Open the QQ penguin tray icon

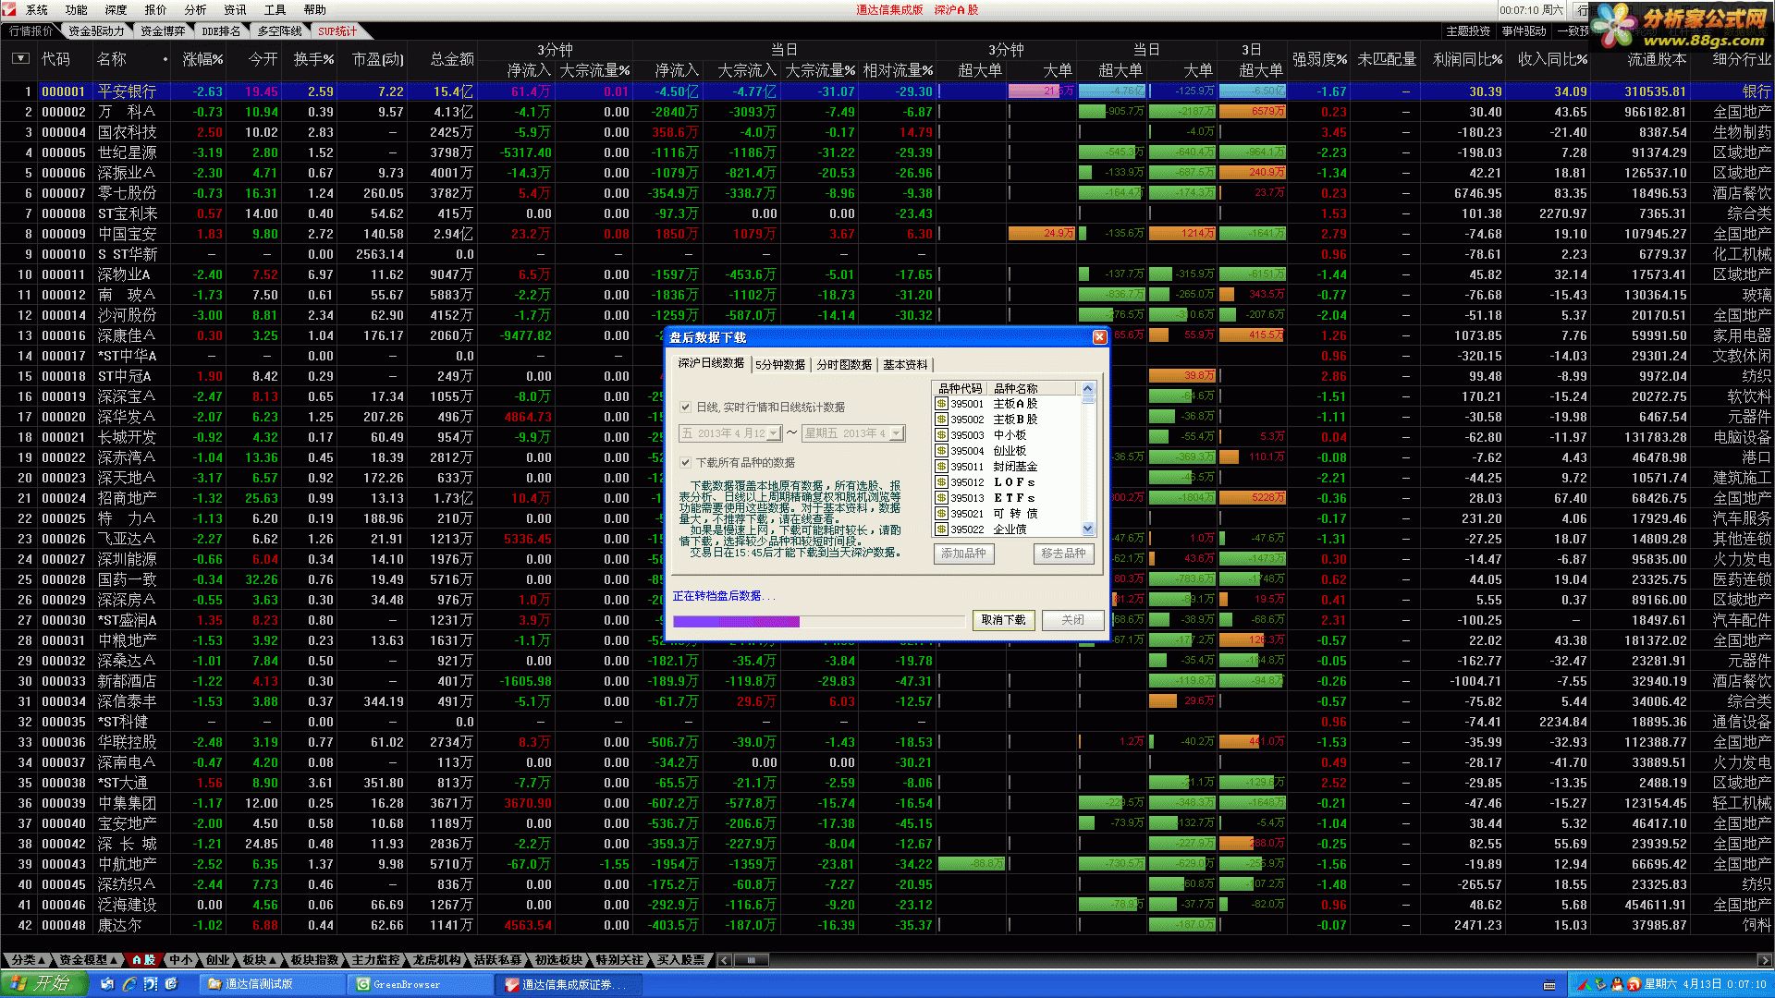1617,985
